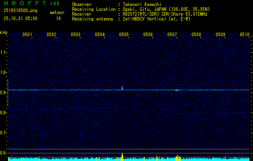This screenshot has height=161, width=253.
Task: Click the 0.7 kHz frequency label
Action: [3, 133]
